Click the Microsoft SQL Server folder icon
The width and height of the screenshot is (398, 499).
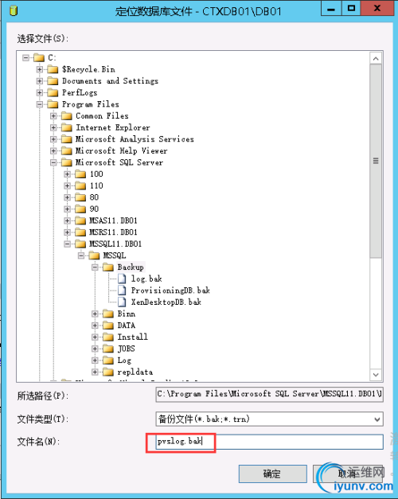[67, 162]
